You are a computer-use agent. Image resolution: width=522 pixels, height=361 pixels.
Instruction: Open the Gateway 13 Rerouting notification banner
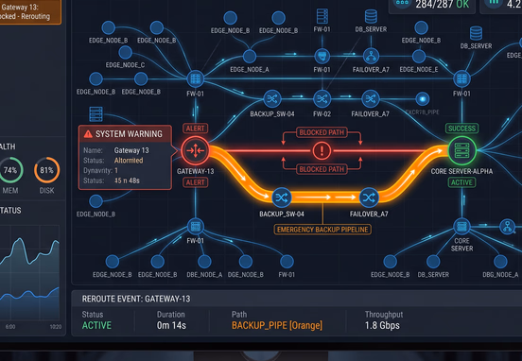tap(29, 11)
